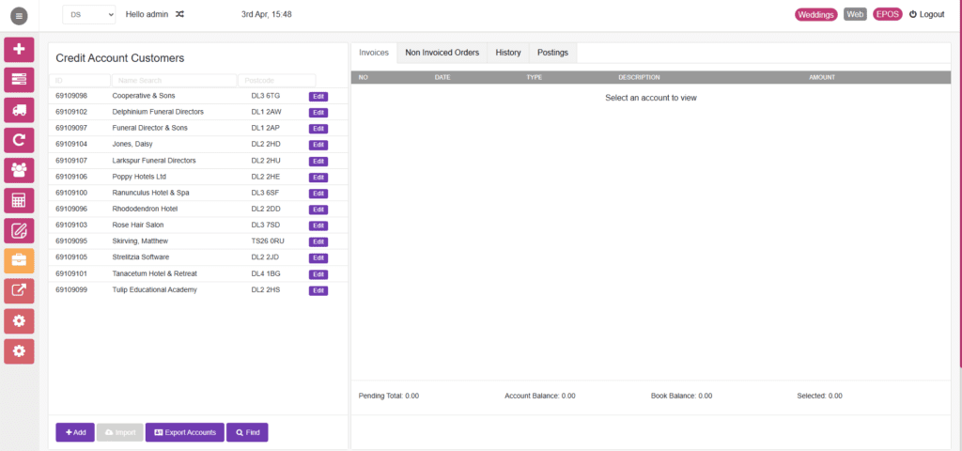Click the refresh arrow sidebar icon
This screenshot has height=451, width=962.
(x=19, y=140)
